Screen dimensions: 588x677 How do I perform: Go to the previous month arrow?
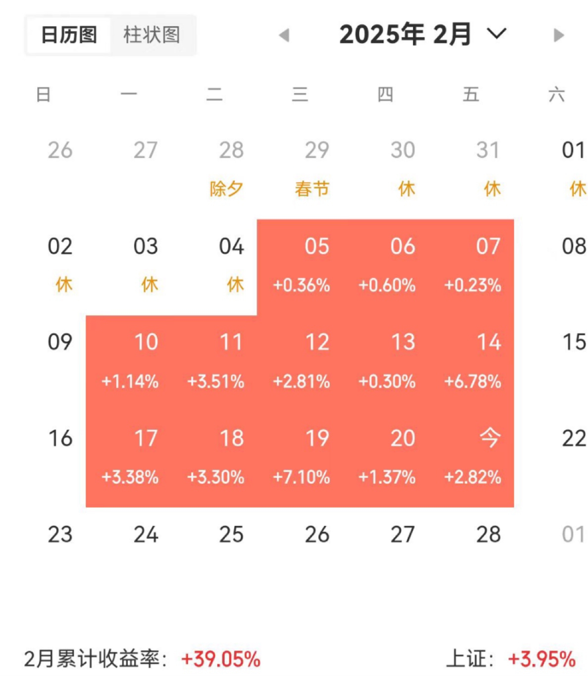pyautogui.click(x=284, y=35)
